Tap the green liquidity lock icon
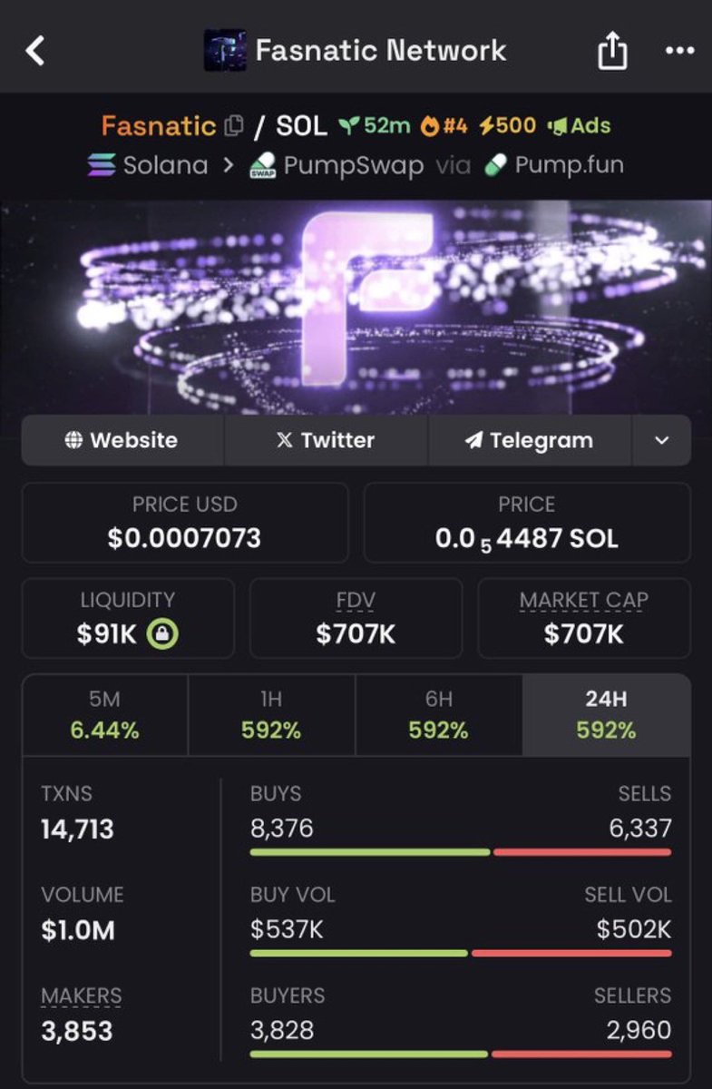Screen dimensions: 712x1089 click(162, 633)
